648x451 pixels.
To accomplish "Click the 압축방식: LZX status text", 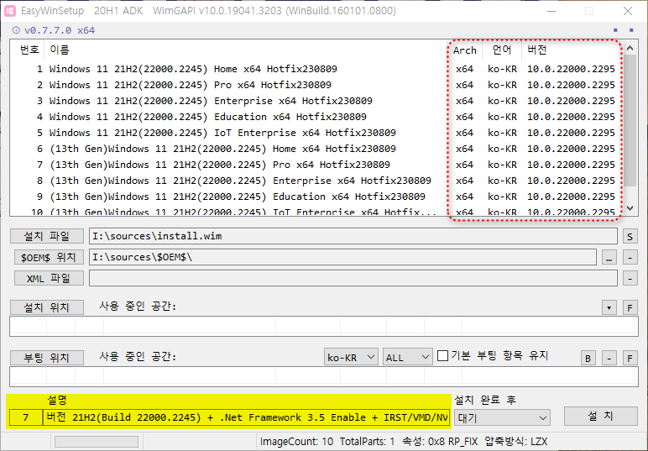I will tap(515, 442).
